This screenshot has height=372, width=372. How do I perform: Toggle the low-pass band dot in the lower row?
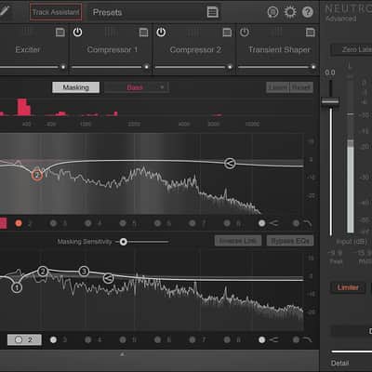point(296,340)
